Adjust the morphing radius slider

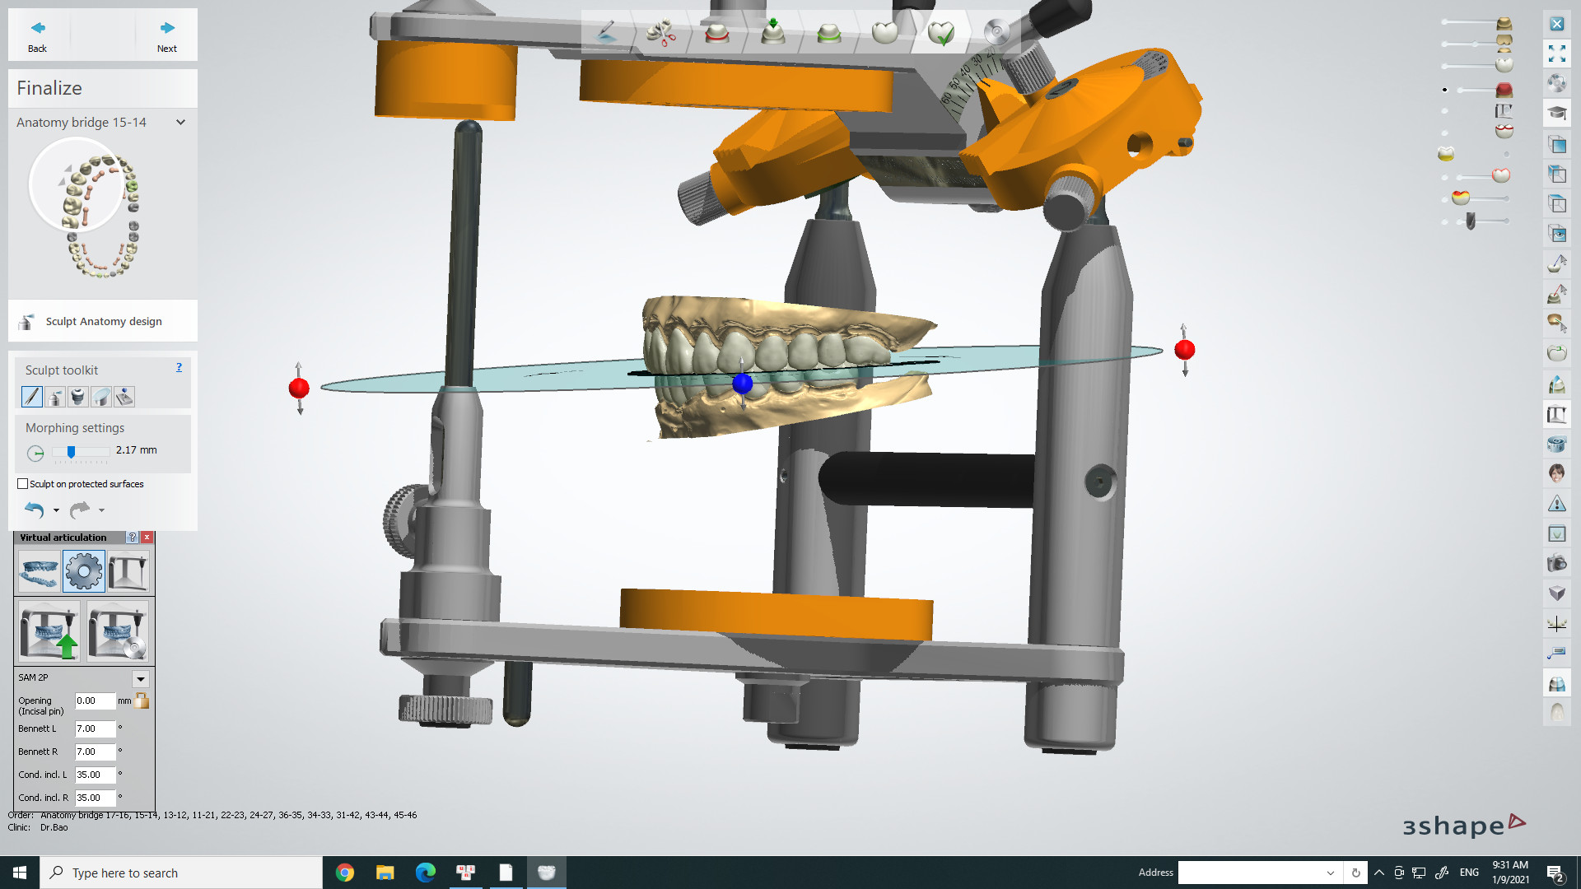[72, 452]
